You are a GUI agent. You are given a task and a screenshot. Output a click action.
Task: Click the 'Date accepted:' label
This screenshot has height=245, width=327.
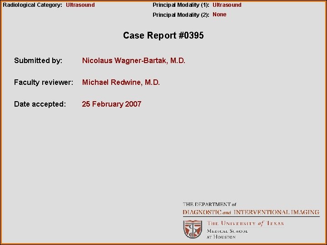click(40, 104)
